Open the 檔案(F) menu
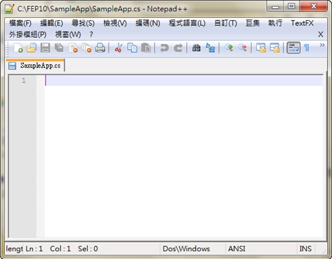 coord(20,23)
